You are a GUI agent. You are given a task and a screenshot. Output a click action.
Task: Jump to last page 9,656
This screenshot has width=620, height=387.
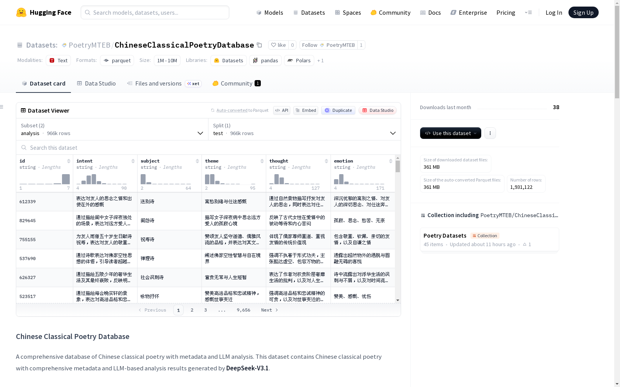(x=243, y=310)
